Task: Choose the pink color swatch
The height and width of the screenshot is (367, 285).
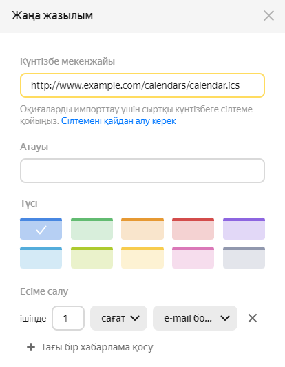Action: [x=193, y=258]
